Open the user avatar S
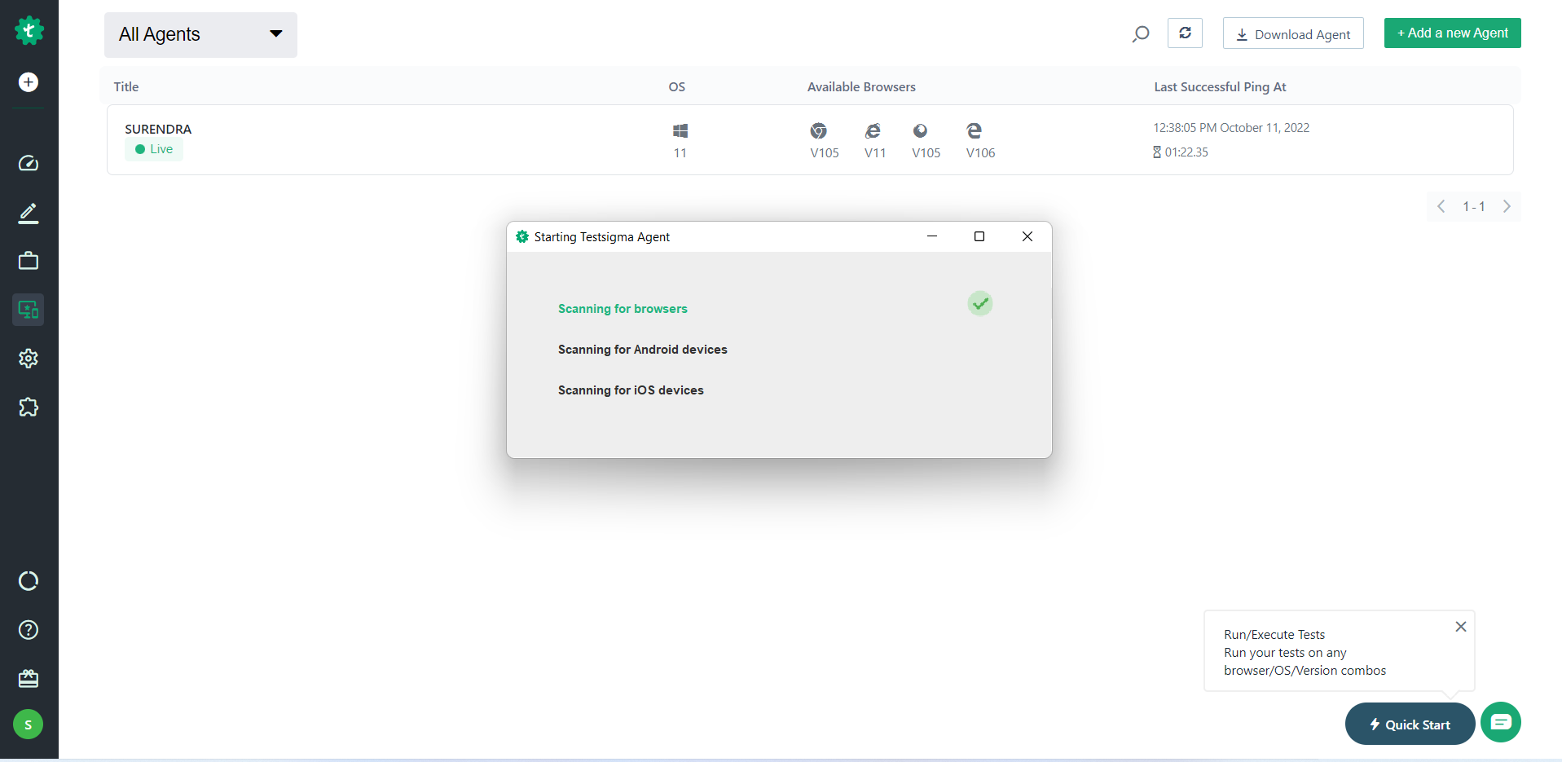This screenshot has height=762, width=1562. 29,725
